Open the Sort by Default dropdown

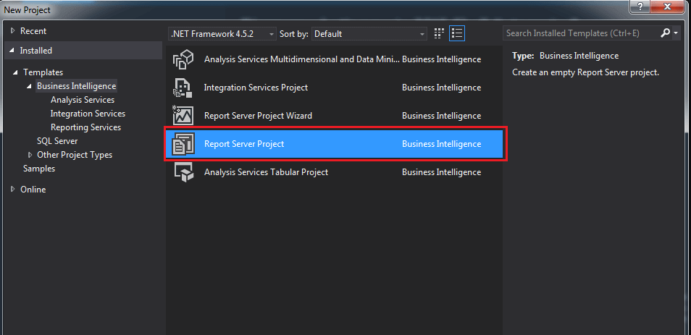pyautogui.click(x=369, y=33)
